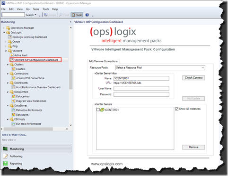Switch to the Authoring workspace icon
This screenshot has width=228, height=176.
coord(6,156)
